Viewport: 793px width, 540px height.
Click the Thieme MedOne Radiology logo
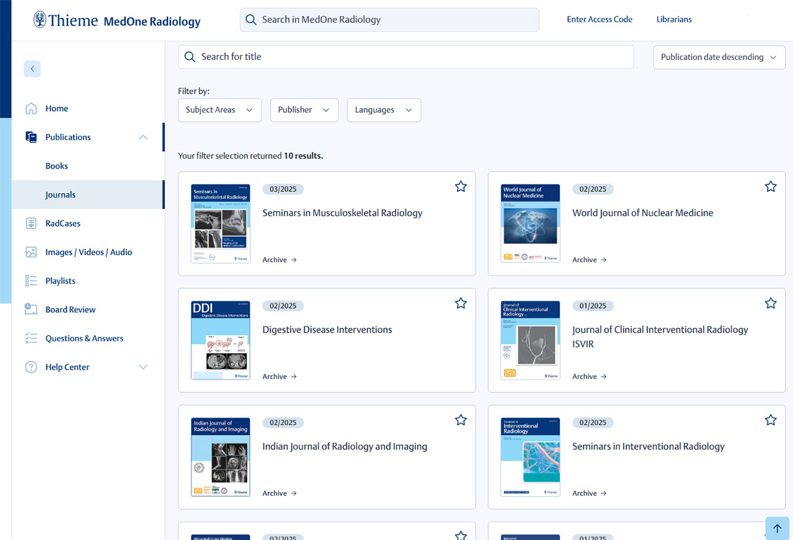[x=117, y=20]
